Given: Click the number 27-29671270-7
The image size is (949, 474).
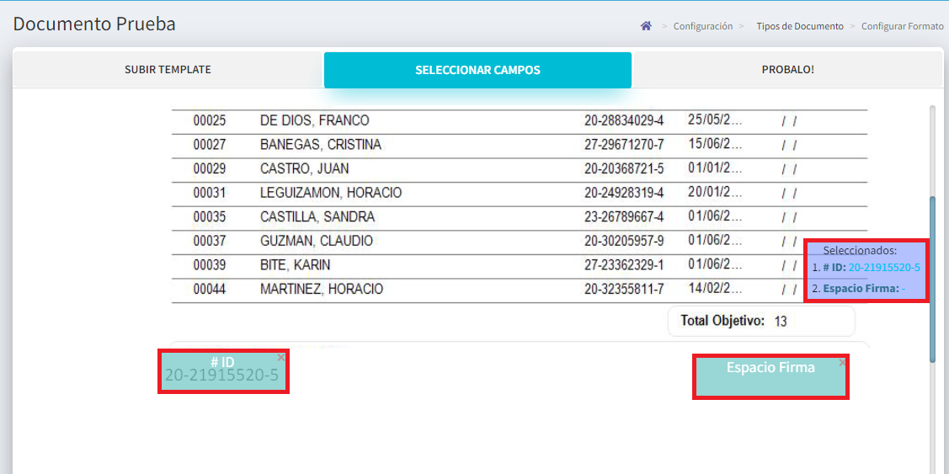Looking at the screenshot, I should (x=624, y=145).
